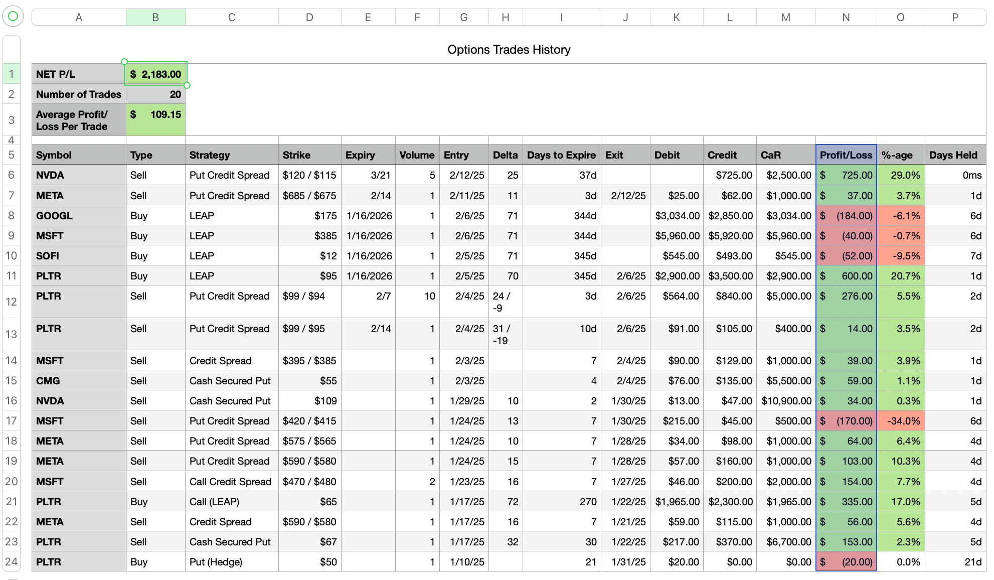Select the (184.00) loss cell
The width and height of the screenshot is (994, 580).
[846, 215]
